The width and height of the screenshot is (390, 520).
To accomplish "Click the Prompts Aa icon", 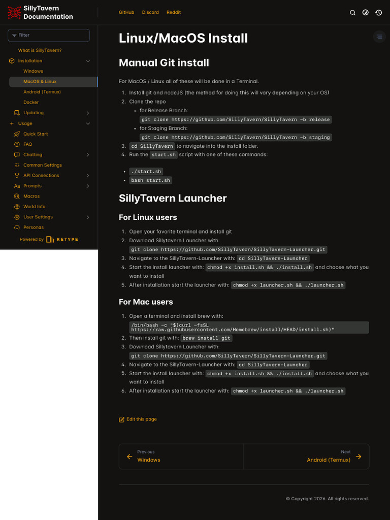I will (x=17, y=186).
